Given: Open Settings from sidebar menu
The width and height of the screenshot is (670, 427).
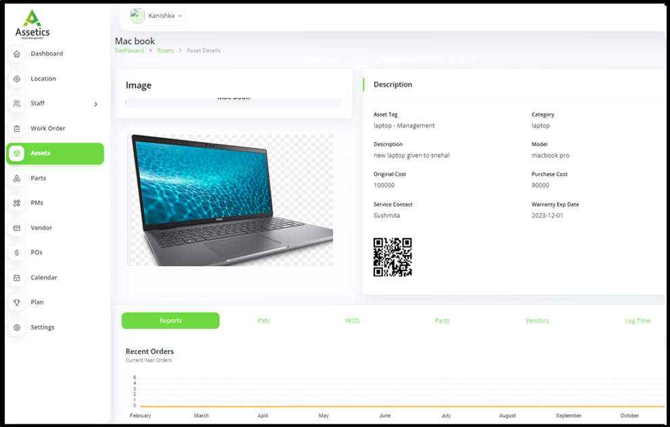Looking at the screenshot, I should (x=43, y=328).
